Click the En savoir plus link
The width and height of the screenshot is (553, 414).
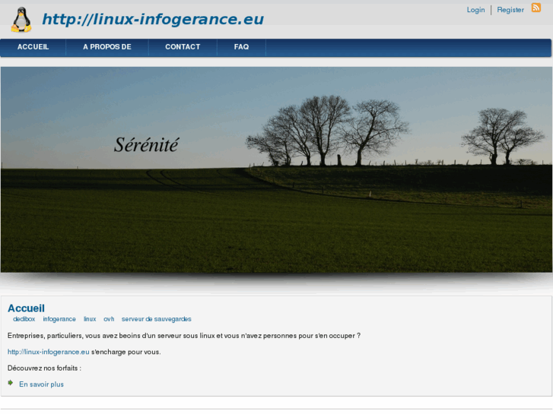(x=41, y=384)
